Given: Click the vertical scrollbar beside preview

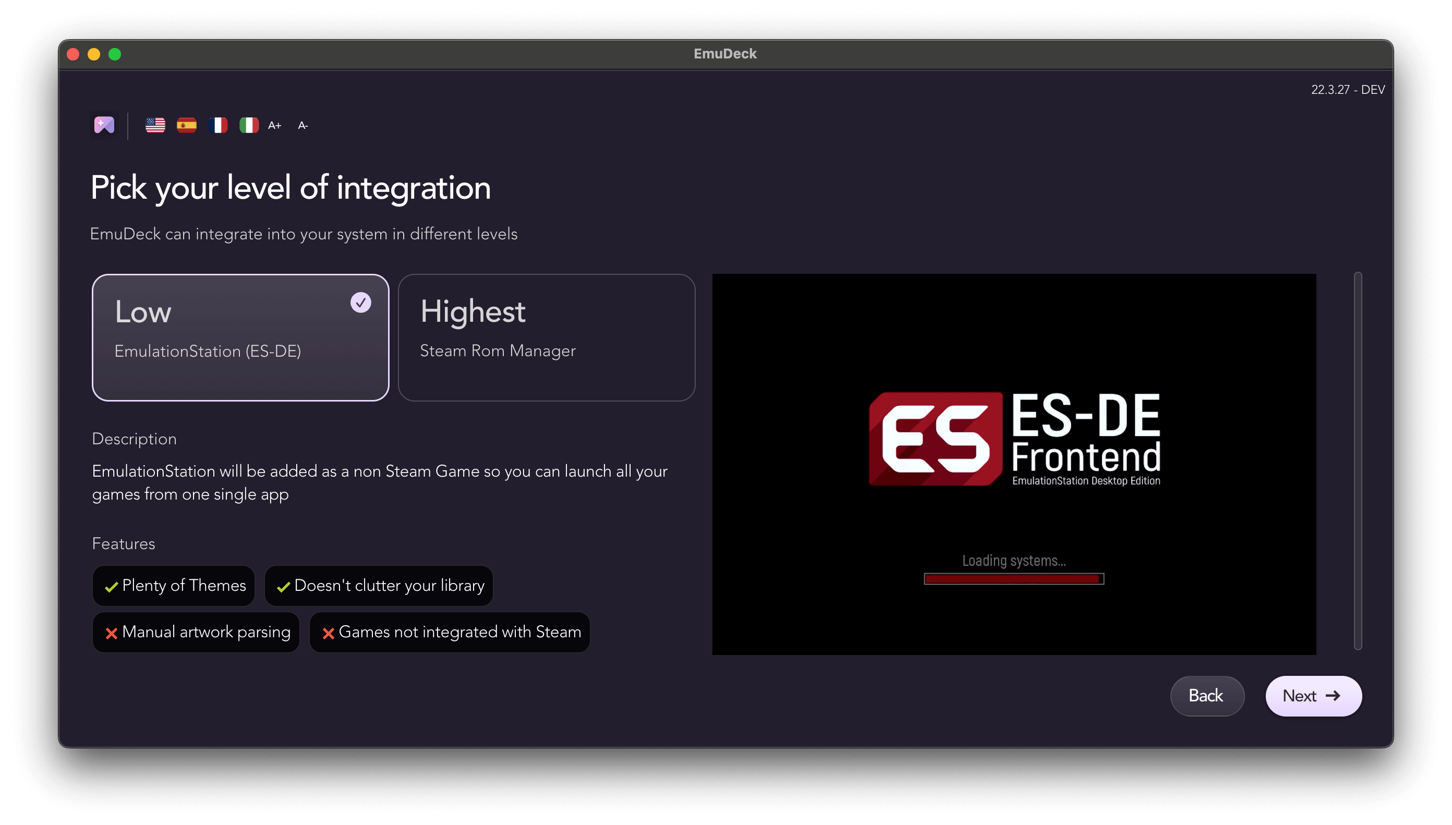Looking at the screenshot, I should point(1358,461).
